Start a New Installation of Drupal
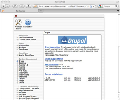This screenshot has height=100, width=120. [x=51, y=64]
